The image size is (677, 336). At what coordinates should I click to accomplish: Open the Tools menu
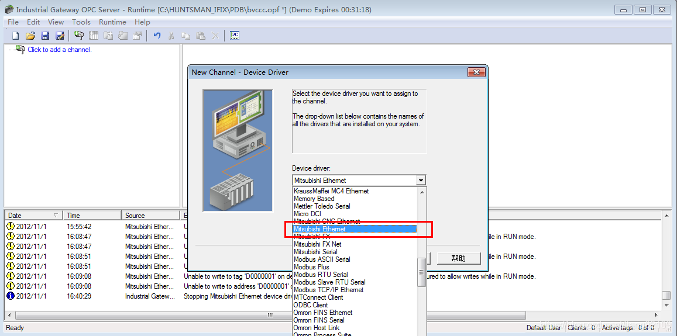click(81, 22)
